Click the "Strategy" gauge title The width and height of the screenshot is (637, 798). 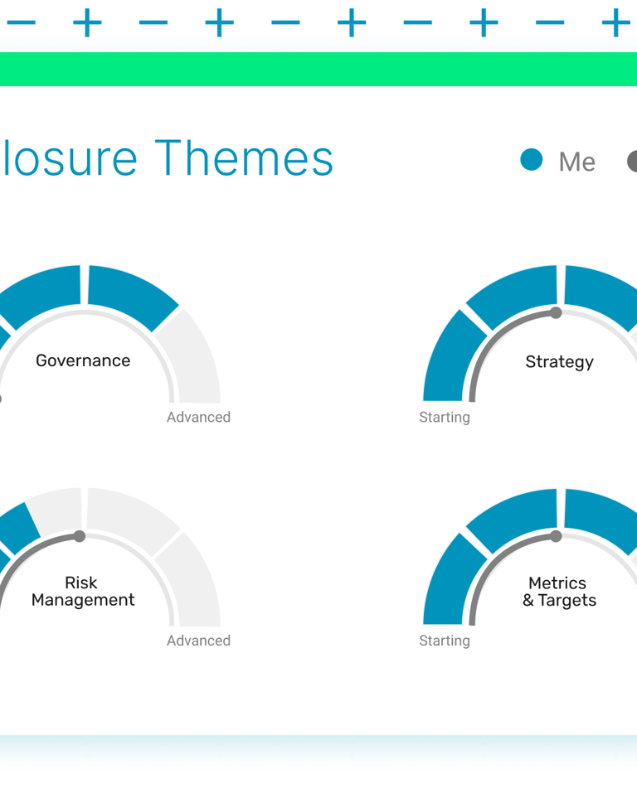[560, 362]
